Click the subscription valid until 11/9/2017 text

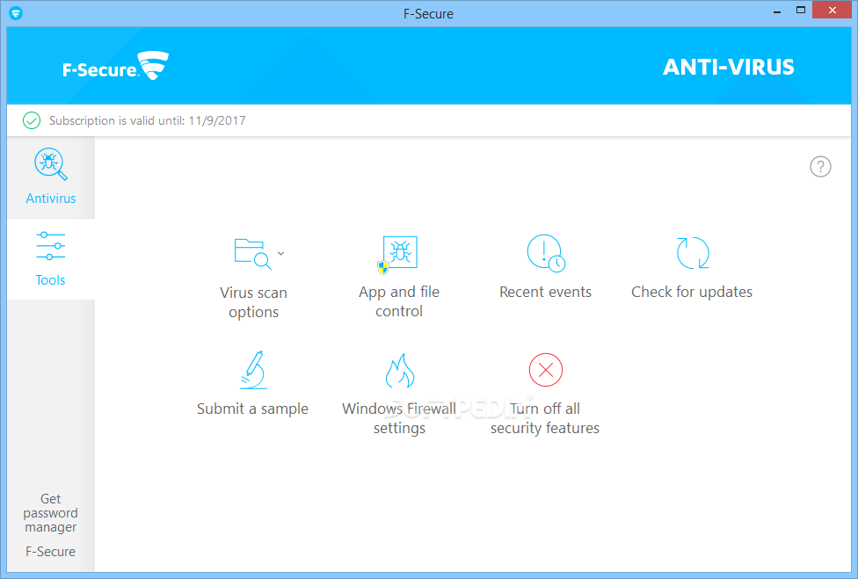tap(147, 120)
